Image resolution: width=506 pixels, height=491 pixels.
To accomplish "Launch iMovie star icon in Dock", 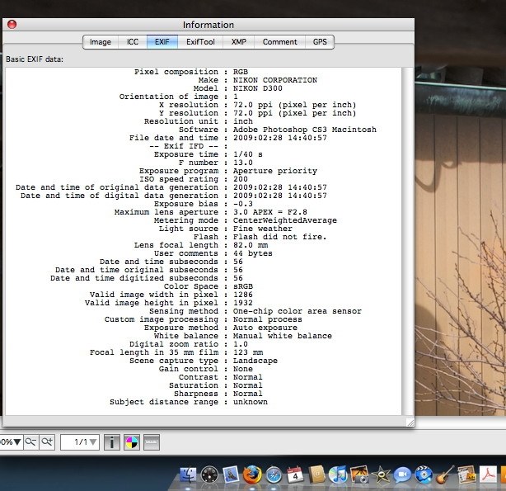I will coord(381,474).
